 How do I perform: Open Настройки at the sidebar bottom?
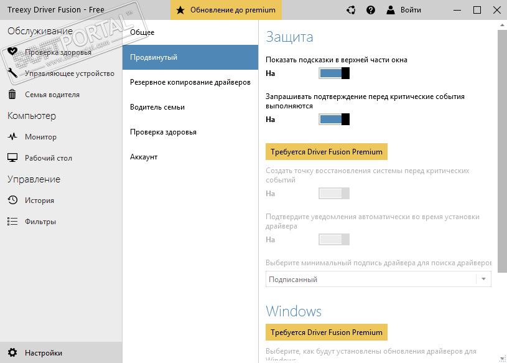(x=61, y=352)
